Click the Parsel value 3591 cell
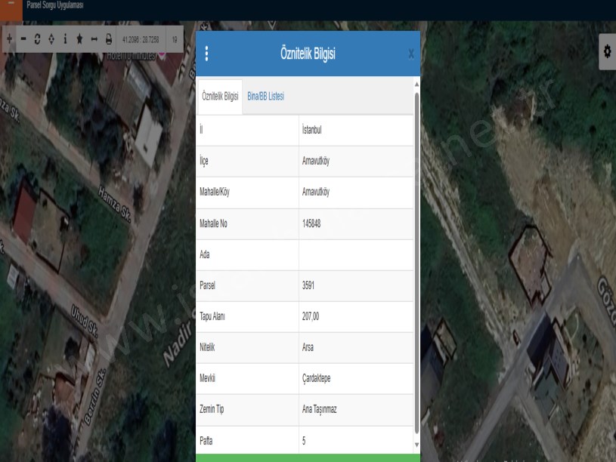This screenshot has width=616, height=462. pos(356,286)
